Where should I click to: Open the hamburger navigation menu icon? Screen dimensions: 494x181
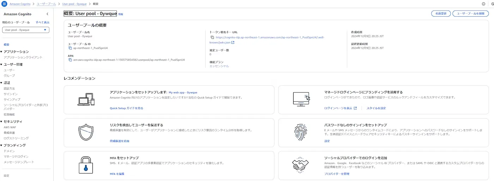(4, 4)
